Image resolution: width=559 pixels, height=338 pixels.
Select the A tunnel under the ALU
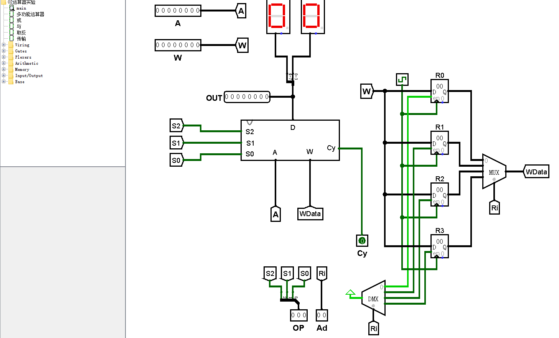click(275, 214)
